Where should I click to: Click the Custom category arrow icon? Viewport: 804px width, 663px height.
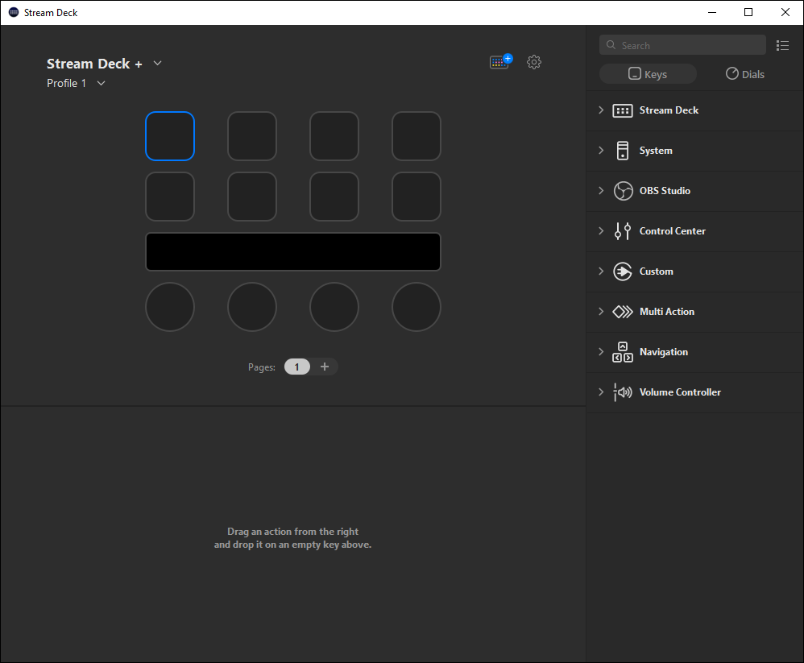tap(623, 271)
